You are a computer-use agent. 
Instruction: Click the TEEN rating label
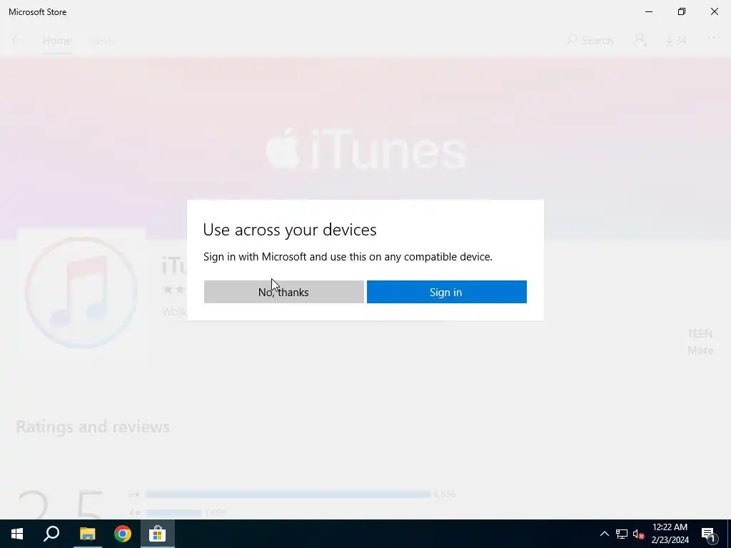point(700,334)
